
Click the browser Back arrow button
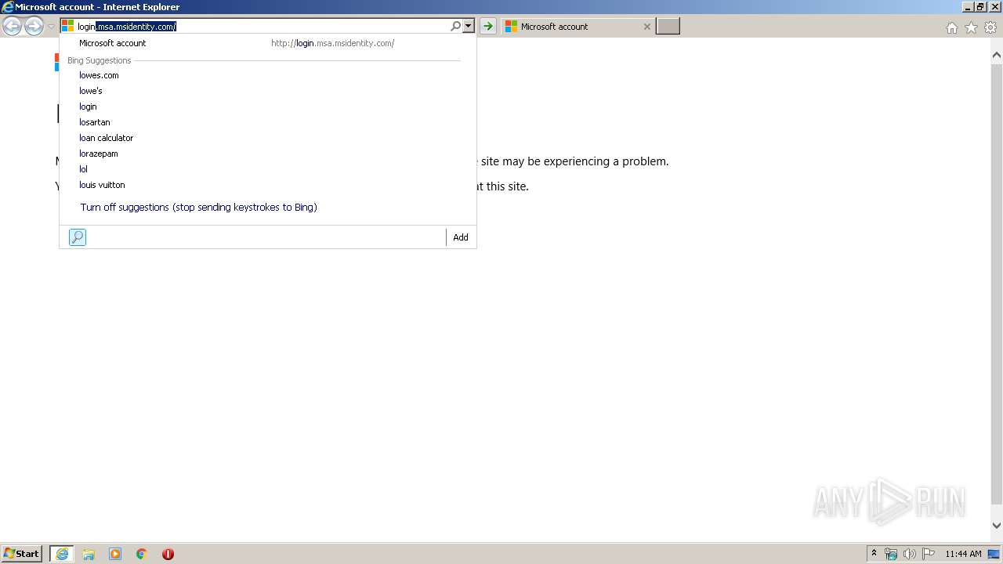[x=13, y=27]
